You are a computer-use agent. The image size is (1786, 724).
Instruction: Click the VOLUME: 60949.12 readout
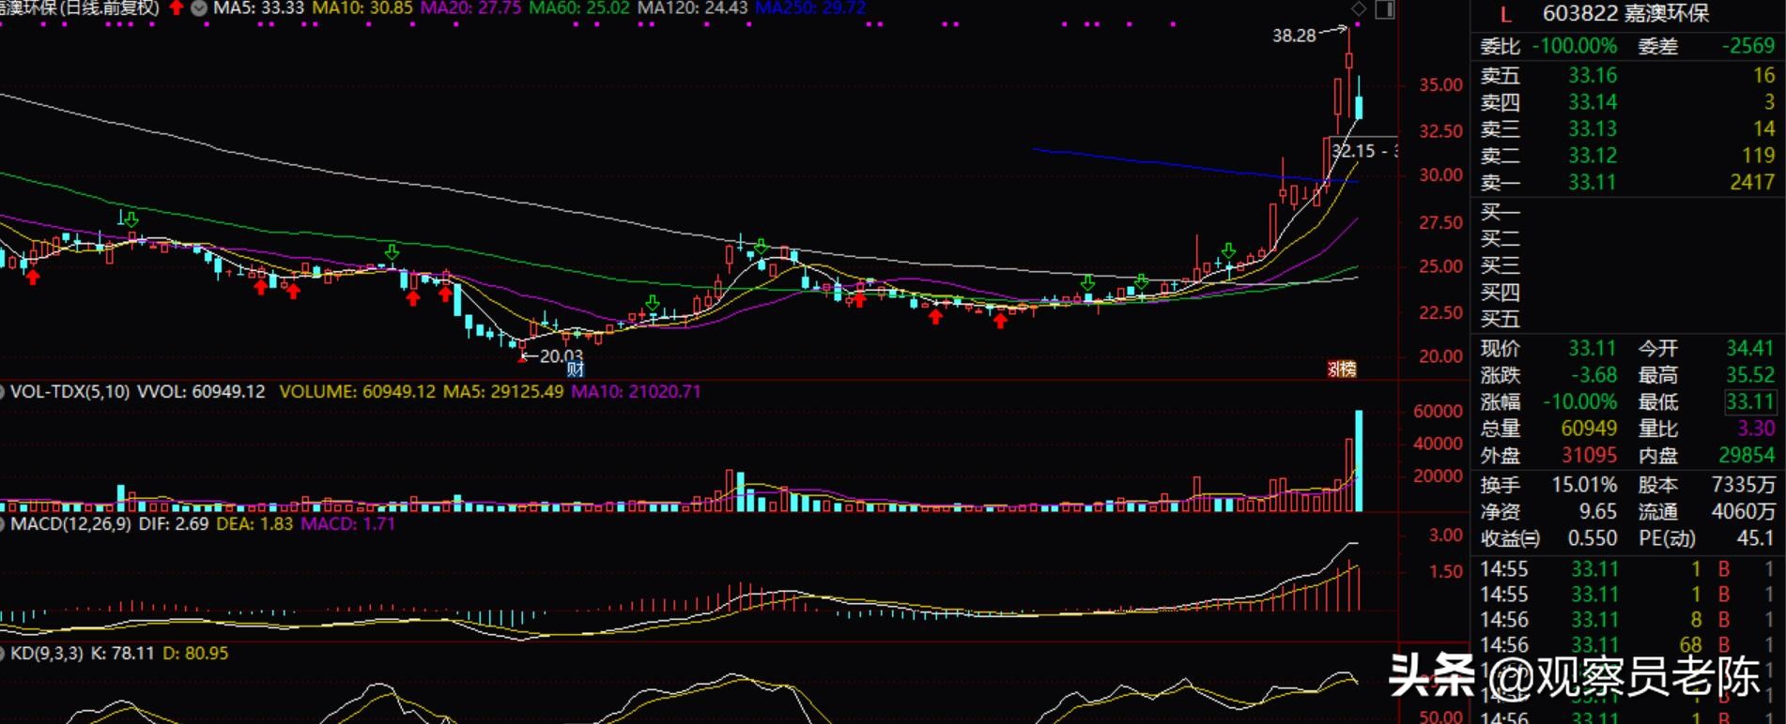357,391
